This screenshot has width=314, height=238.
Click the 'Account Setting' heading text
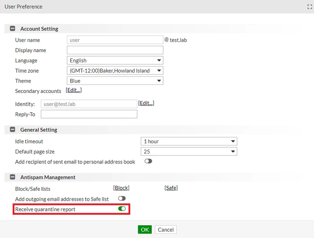click(x=39, y=29)
